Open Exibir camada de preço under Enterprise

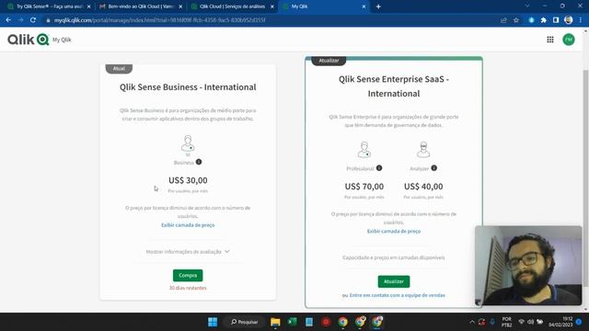click(x=394, y=231)
